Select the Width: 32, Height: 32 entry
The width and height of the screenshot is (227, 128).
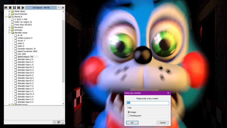[x=23, y=22]
